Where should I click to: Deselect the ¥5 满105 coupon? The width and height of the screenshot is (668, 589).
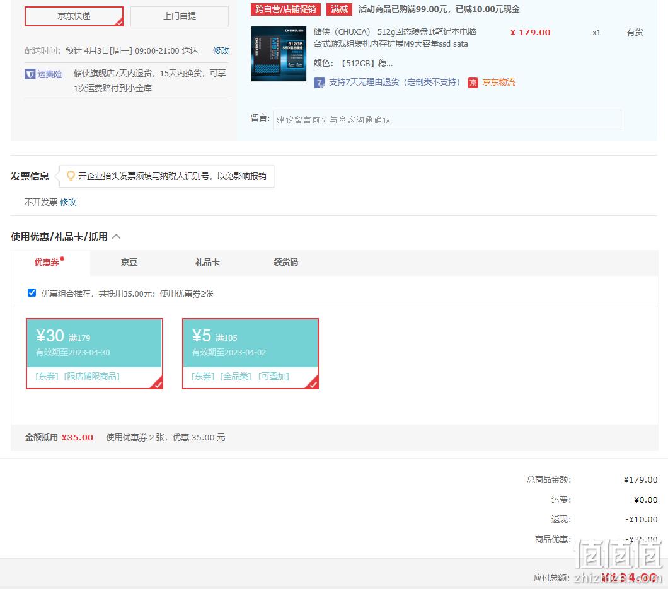251,353
